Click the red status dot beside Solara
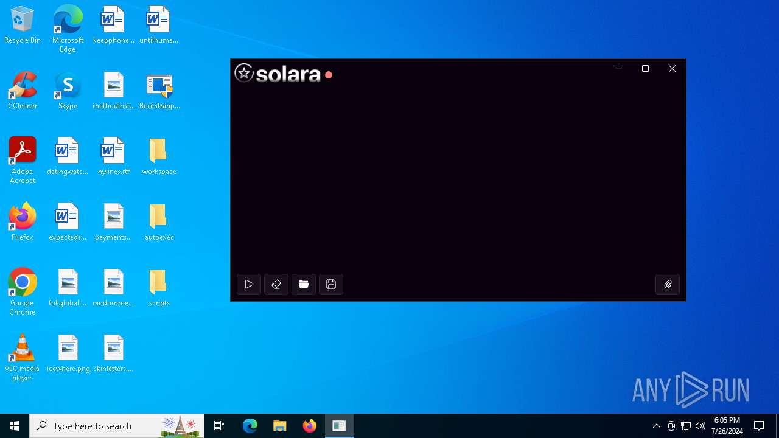 329,75
